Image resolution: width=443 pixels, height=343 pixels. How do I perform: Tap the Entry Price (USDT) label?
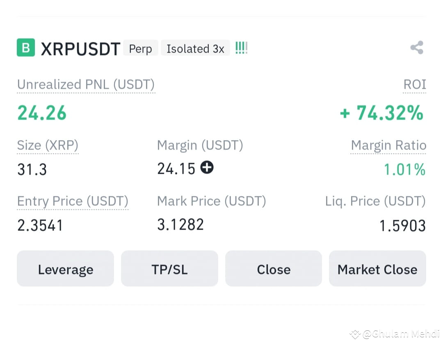coord(73,201)
